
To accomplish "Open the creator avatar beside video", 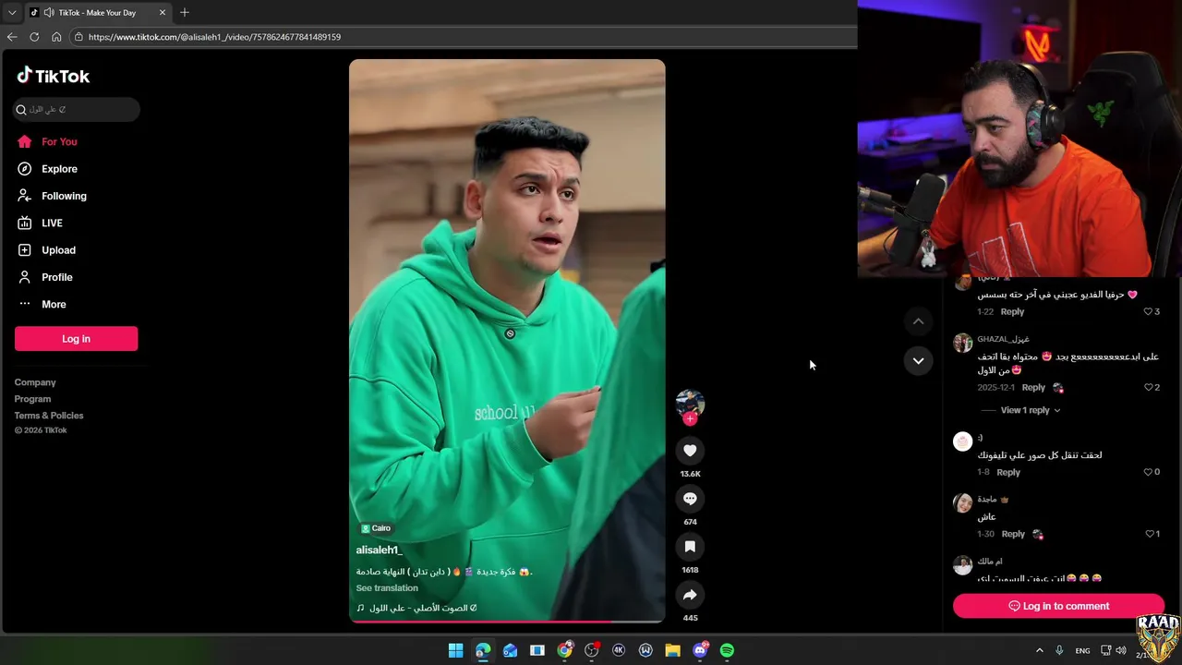I will coord(690,403).
